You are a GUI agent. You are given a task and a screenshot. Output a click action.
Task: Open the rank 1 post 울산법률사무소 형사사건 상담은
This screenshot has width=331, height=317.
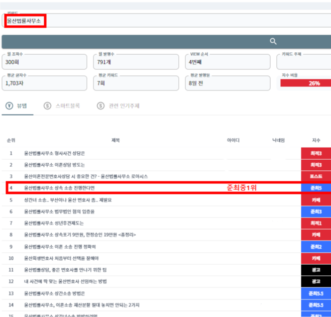pyautogui.click(x=55, y=153)
